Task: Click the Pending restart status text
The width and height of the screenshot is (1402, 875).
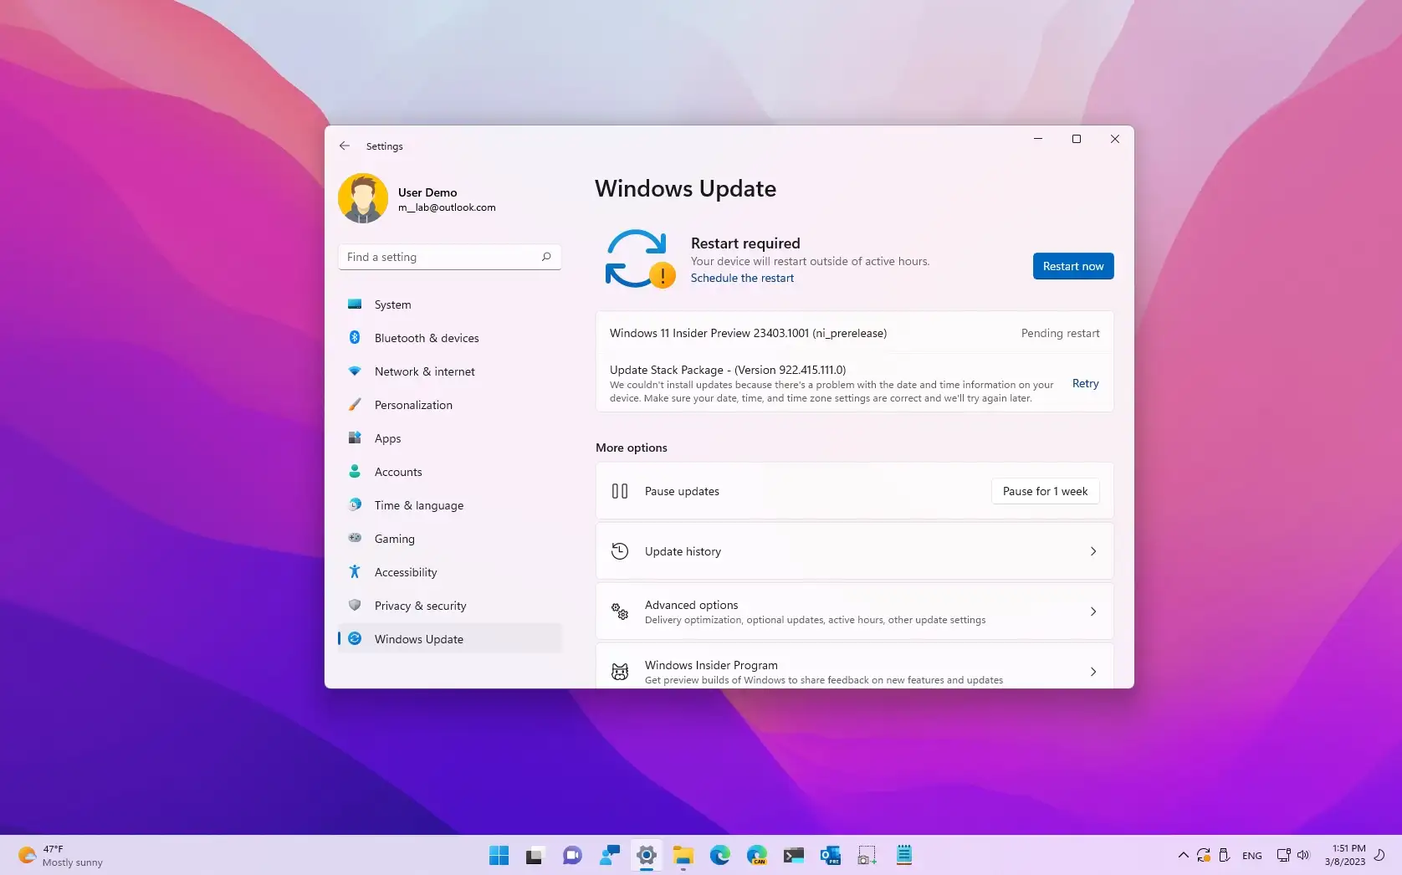Action: coord(1060,333)
